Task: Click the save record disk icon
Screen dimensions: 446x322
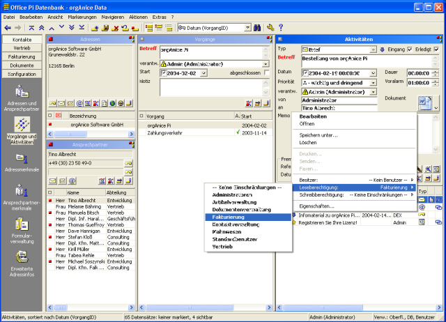Action: [x=105, y=28]
